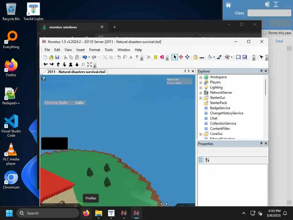The height and width of the screenshot is (220, 293).
Task: Open the Windows Start menu
Action: coord(9,213)
